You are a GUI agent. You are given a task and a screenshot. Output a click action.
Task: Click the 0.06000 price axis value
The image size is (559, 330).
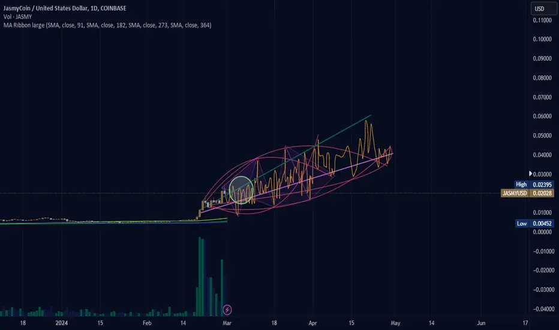click(x=542, y=116)
